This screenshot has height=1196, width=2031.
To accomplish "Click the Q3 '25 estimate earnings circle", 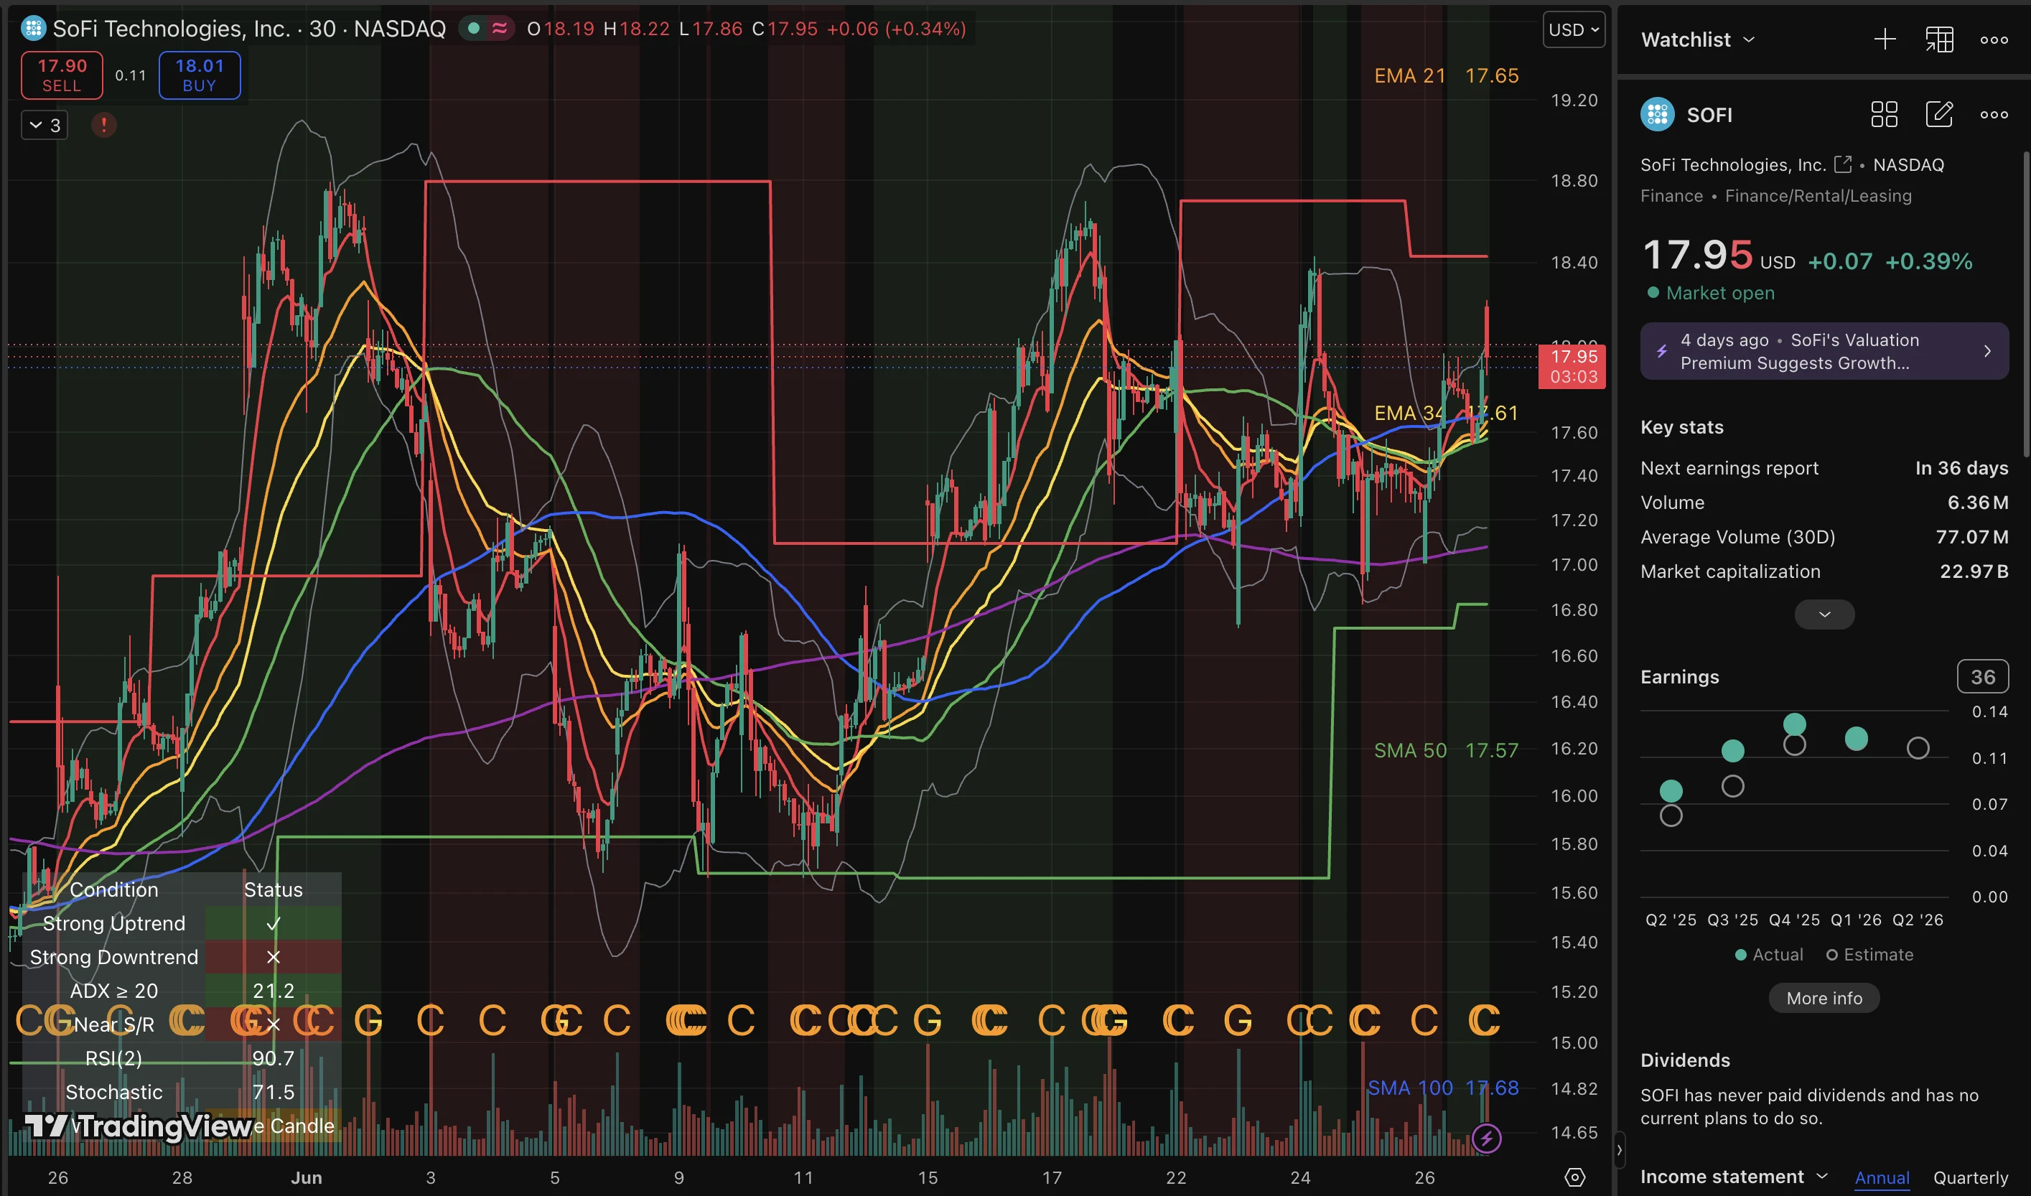I will click(x=1732, y=786).
